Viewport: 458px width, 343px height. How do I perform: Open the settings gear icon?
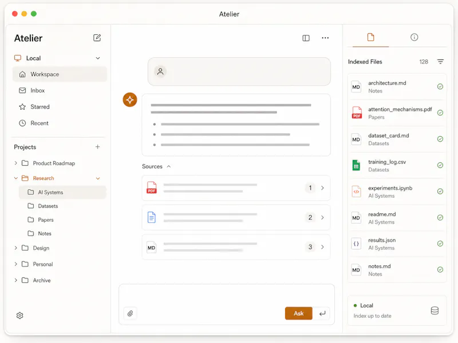point(20,316)
